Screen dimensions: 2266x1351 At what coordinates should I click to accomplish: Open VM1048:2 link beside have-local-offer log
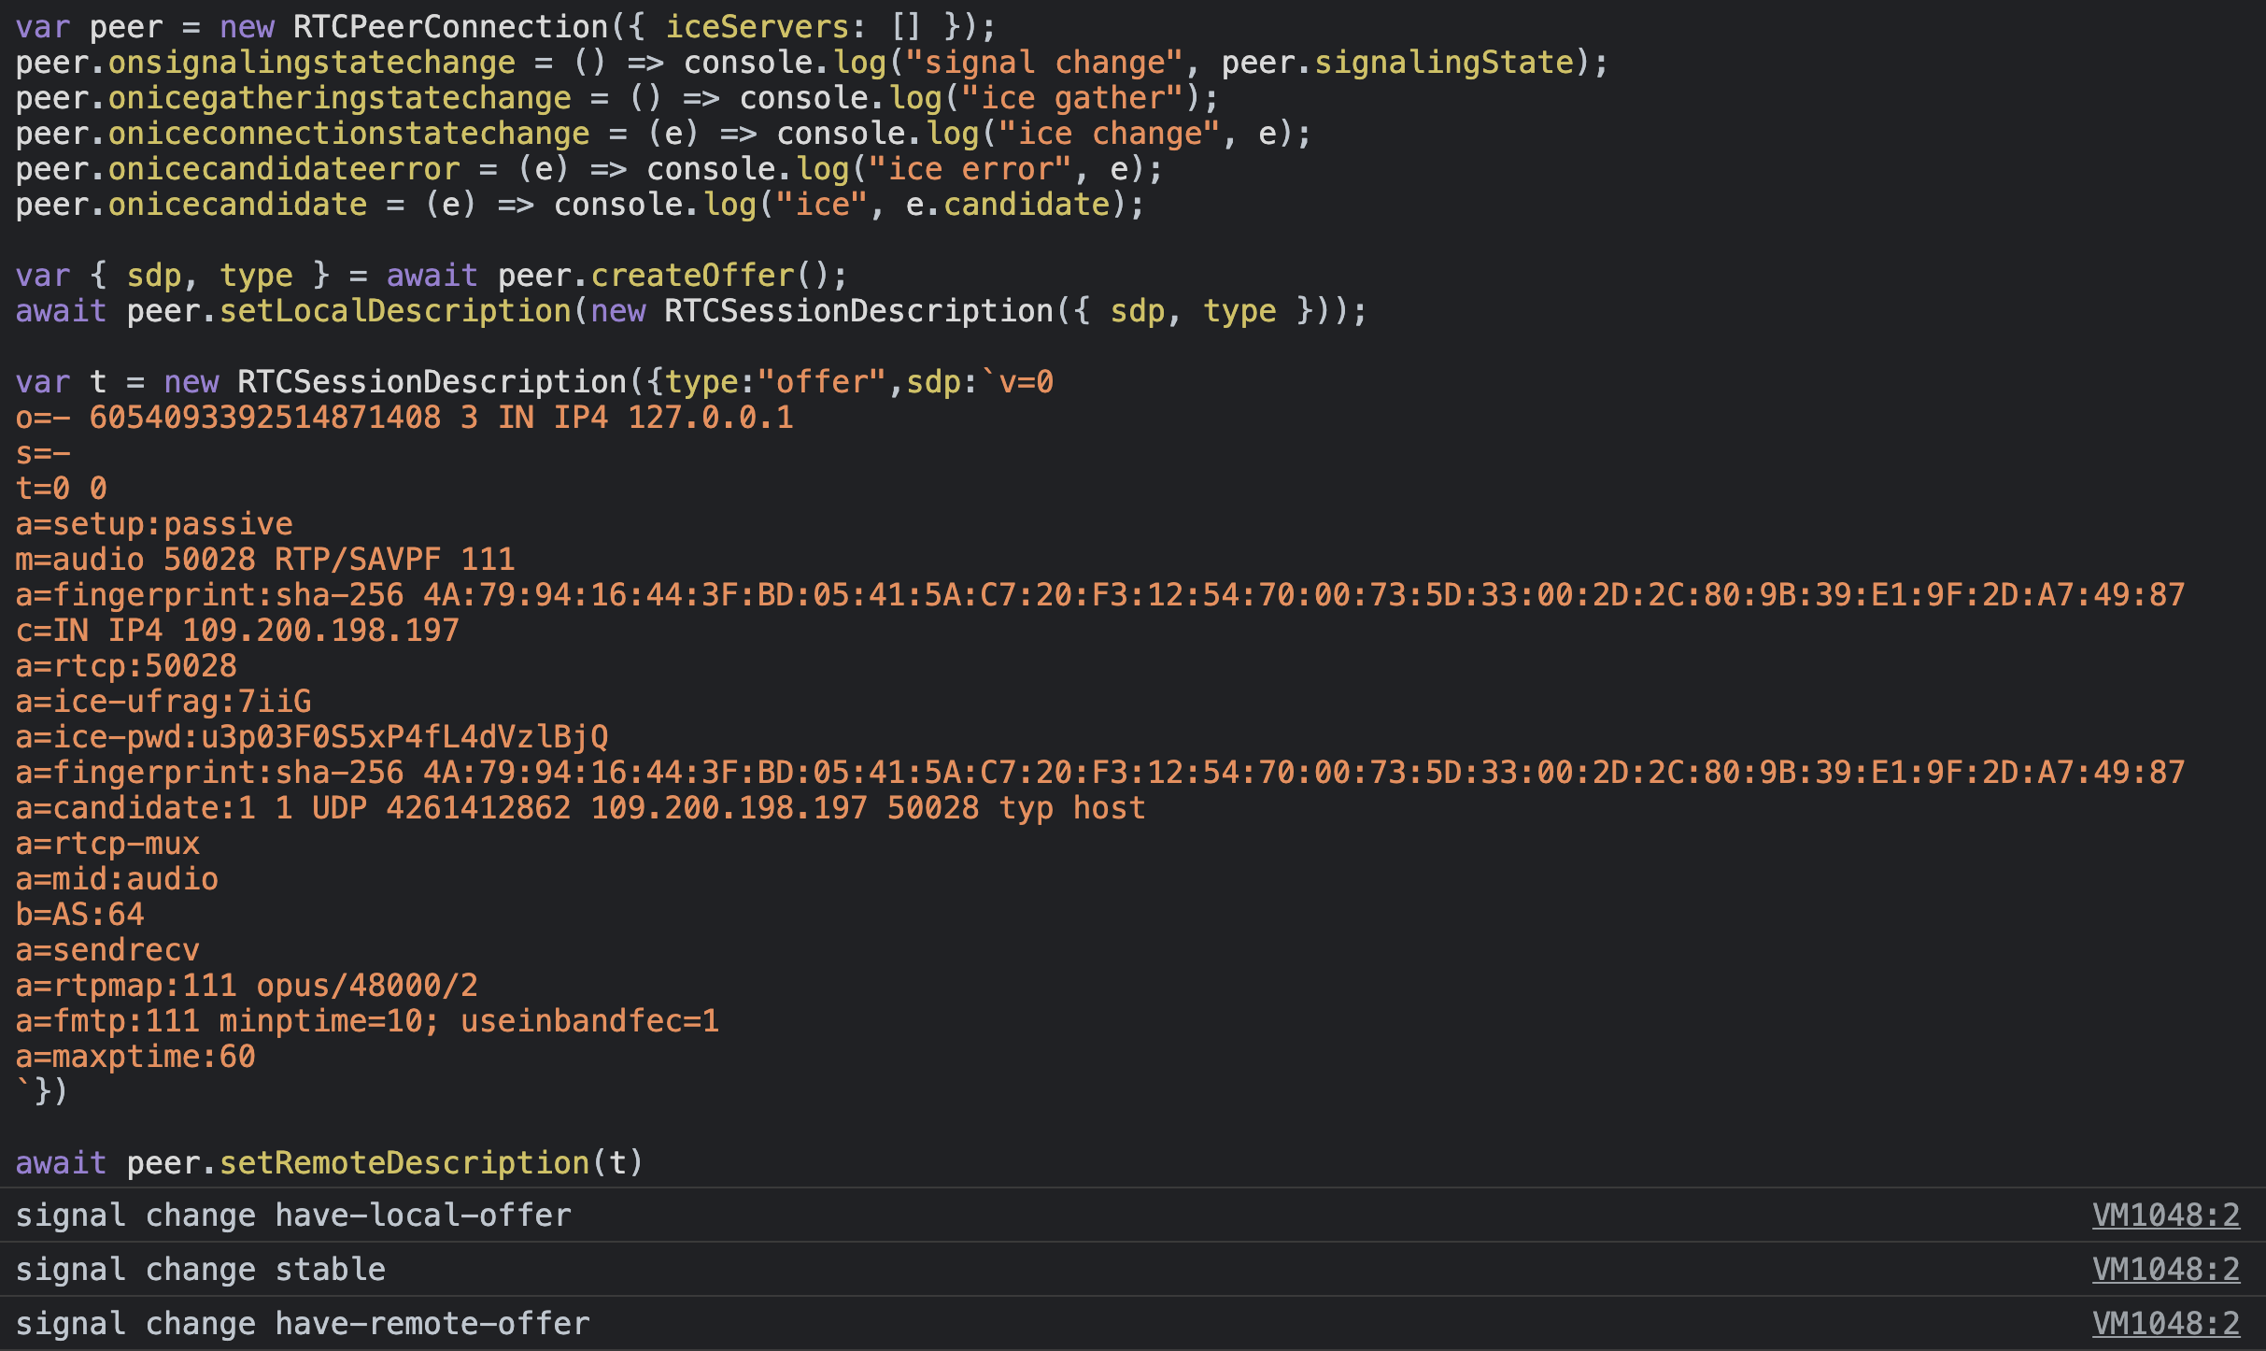click(x=2165, y=1215)
